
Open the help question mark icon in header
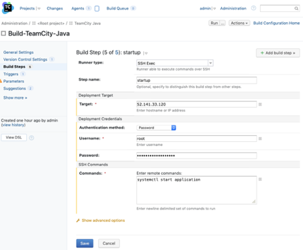tap(253, 8)
